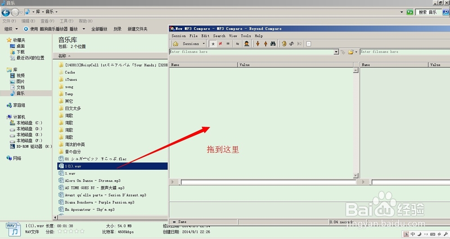The width and height of the screenshot is (450, 239).
Task: Toggle the Show Differences not-equal filter
Action: (x=220, y=44)
